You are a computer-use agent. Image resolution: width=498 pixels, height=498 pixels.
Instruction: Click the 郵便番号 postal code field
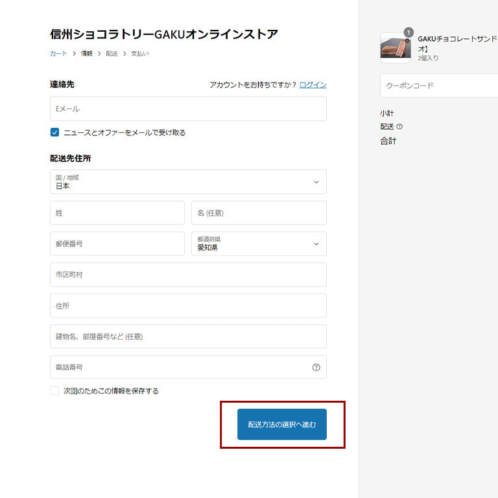point(117,244)
